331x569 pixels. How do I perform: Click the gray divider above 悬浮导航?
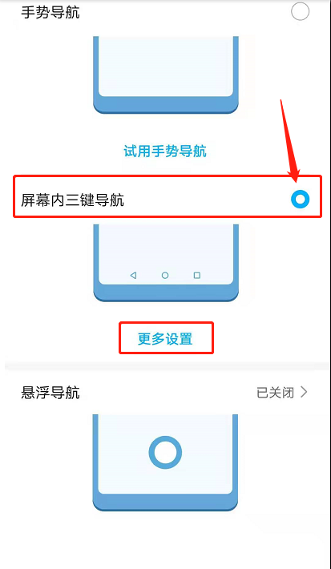(165, 365)
